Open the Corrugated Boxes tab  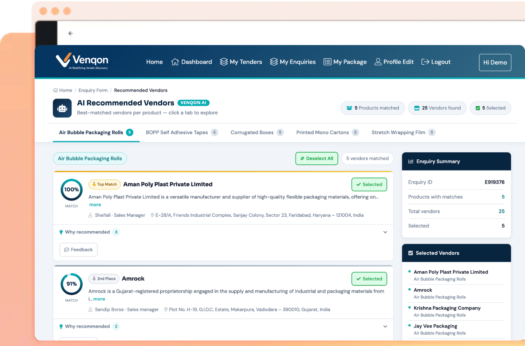(252, 132)
